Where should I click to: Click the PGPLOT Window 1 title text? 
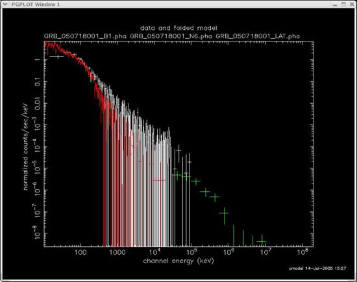[x=36, y=5]
